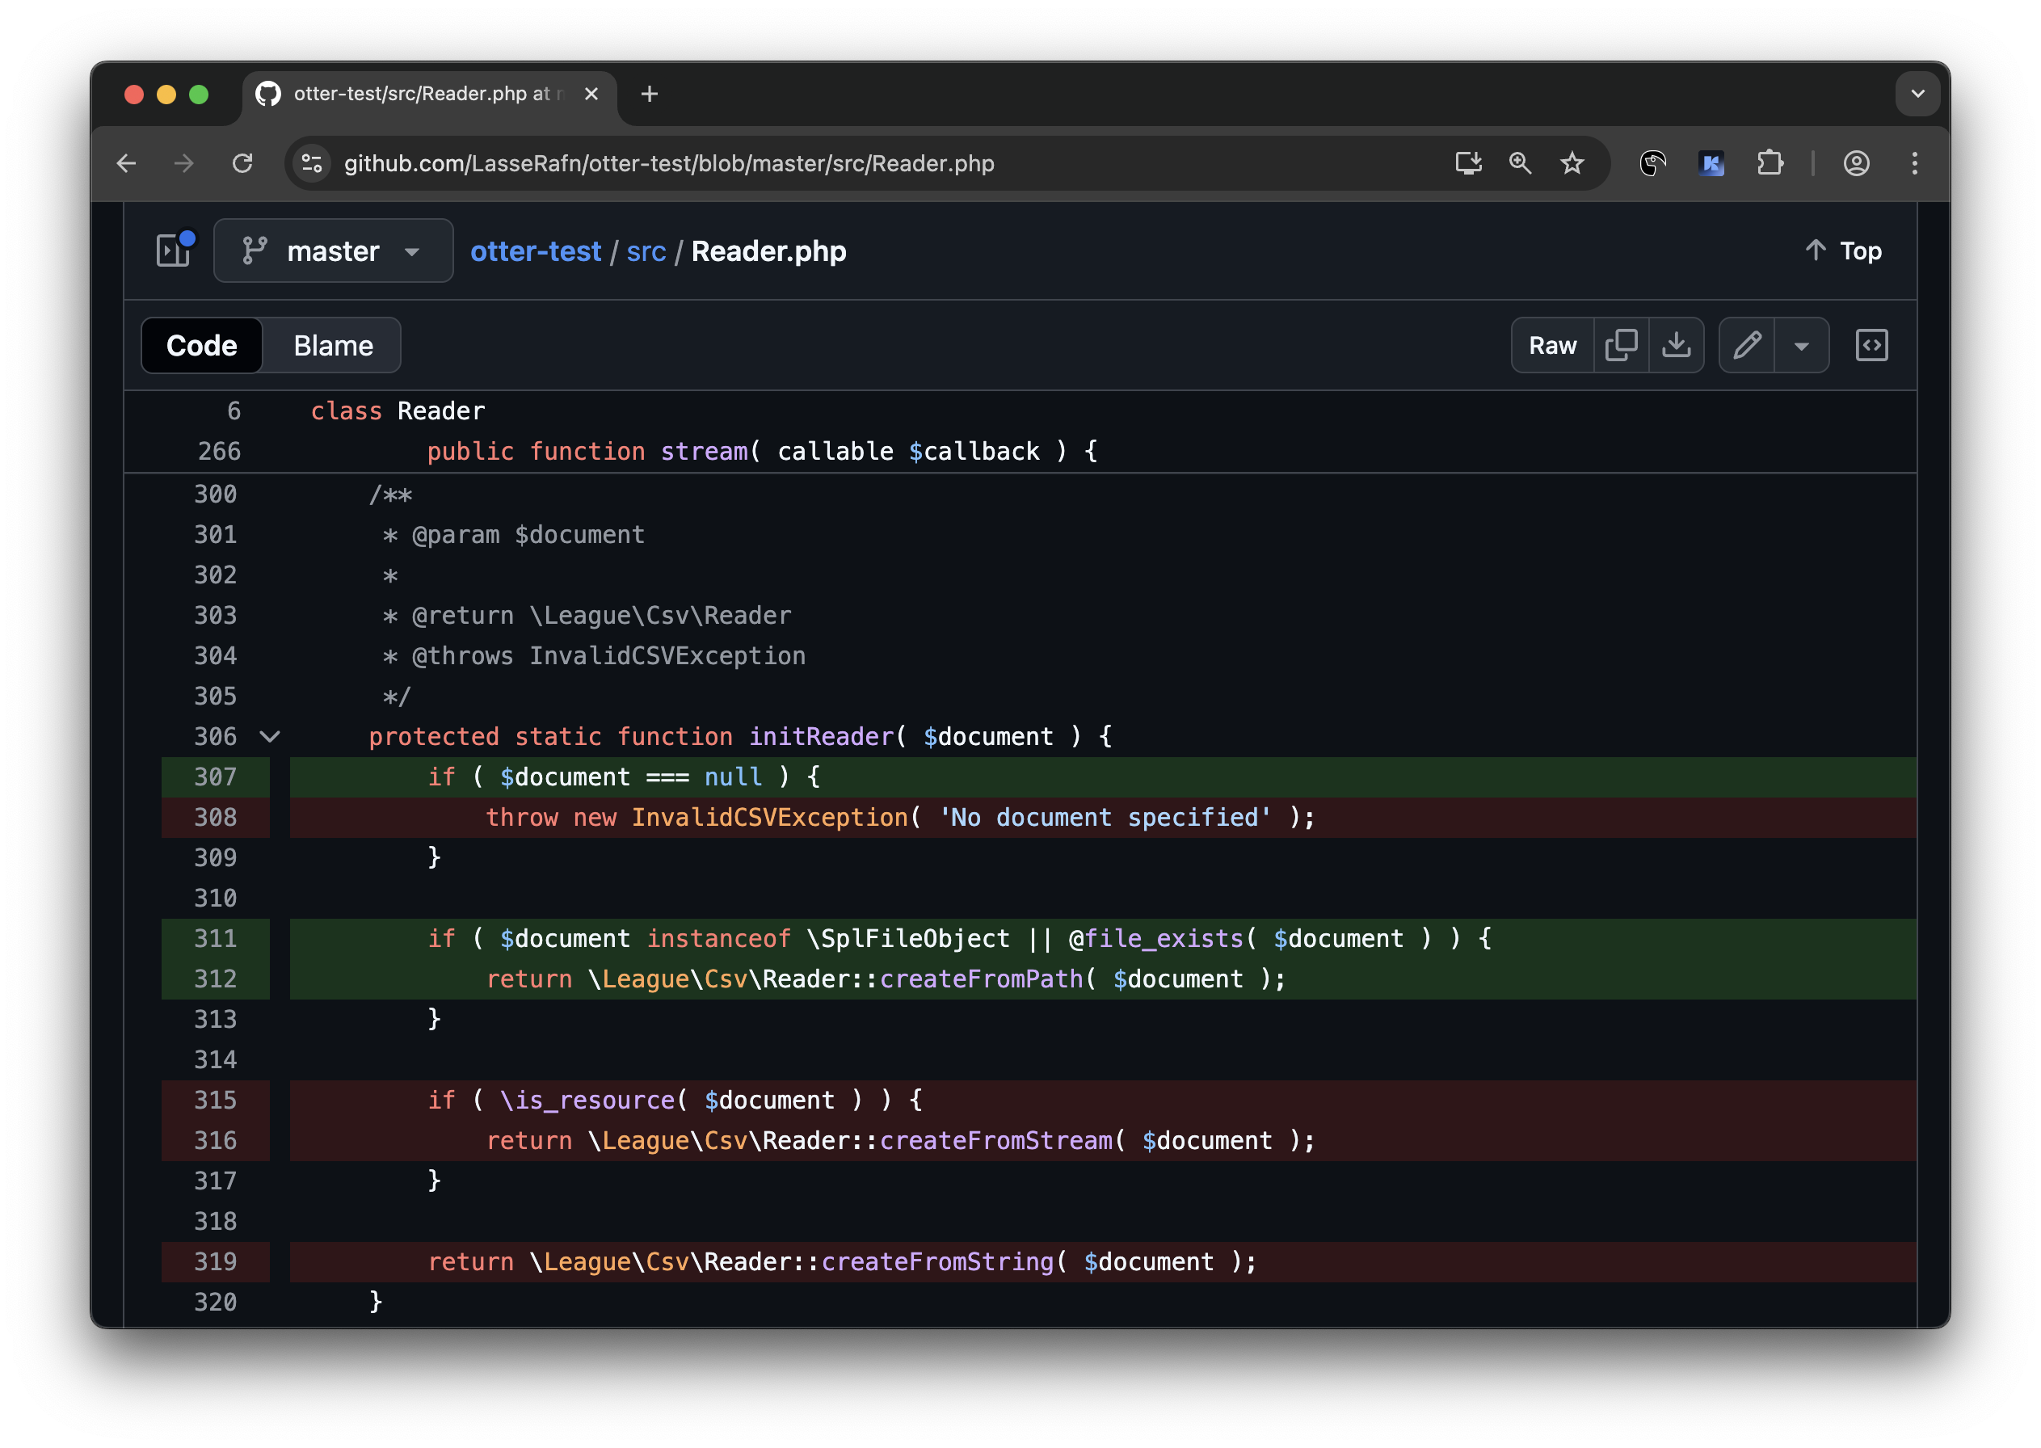Download the raw Reader.php file
Viewport: 2041px width, 1448px height.
click(1677, 345)
